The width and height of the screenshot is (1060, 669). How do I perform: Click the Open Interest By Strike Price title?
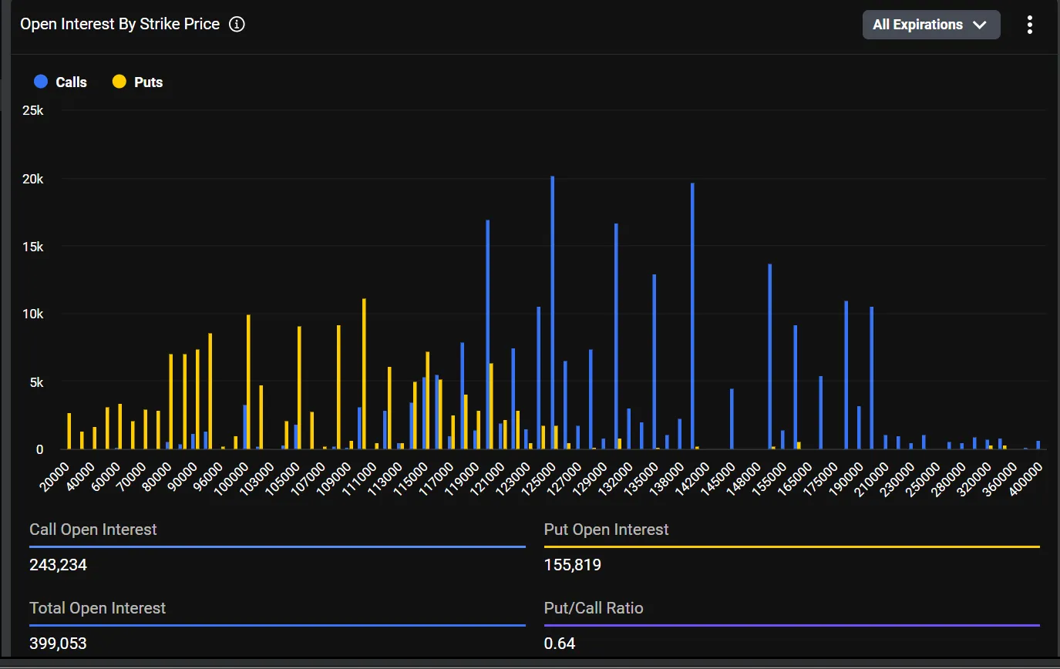pos(119,24)
